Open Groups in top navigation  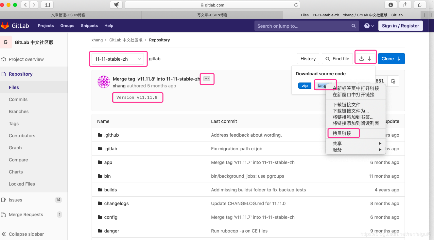click(67, 26)
